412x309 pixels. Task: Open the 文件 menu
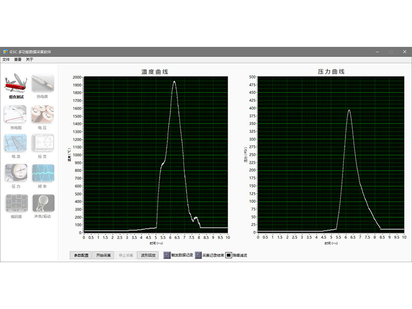click(x=6, y=59)
